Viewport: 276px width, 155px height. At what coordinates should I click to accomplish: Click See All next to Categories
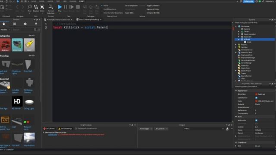(x=31, y=35)
